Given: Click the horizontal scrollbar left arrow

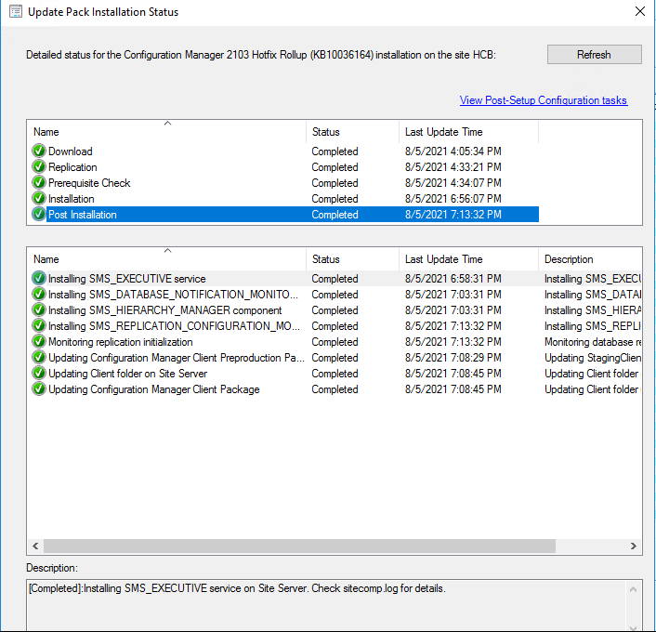Looking at the screenshot, I should 35,546.
